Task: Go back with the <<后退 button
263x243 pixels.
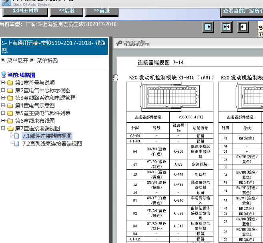Action: (66, 12)
